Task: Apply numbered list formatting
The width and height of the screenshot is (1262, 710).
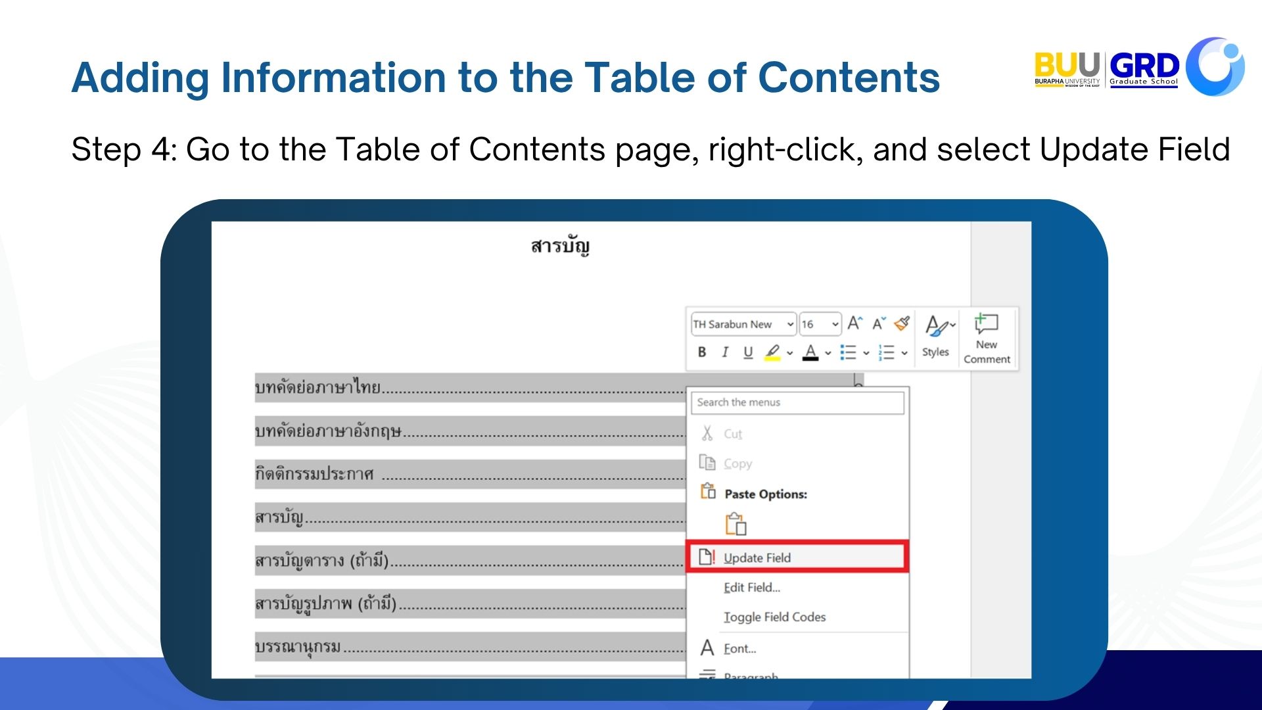Action: 887,352
